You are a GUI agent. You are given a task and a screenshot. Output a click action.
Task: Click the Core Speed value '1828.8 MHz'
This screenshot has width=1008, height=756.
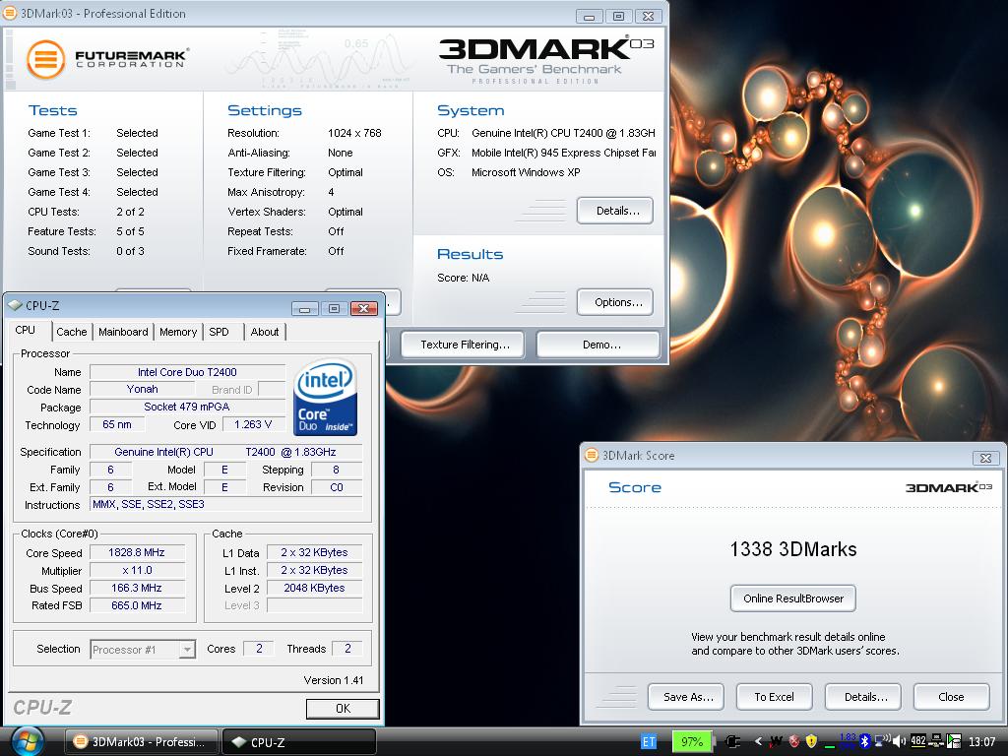(137, 552)
